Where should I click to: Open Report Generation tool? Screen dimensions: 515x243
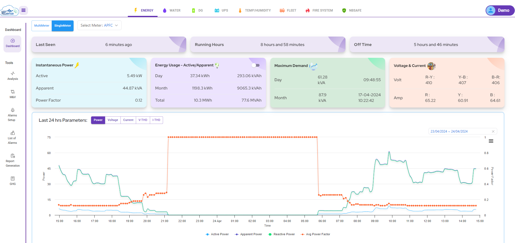(13, 160)
